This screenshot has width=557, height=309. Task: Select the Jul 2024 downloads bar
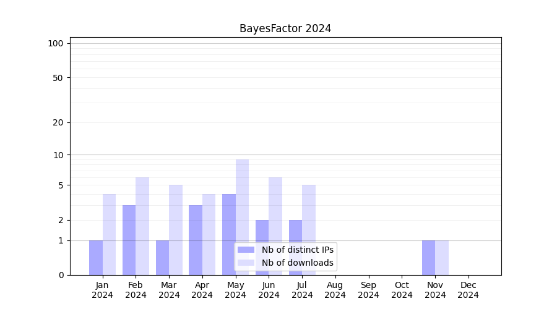(x=309, y=230)
